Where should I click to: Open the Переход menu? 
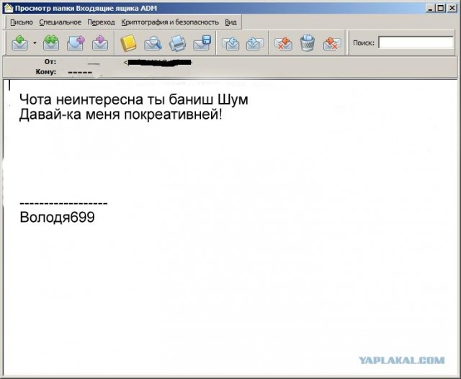[x=101, y=22]
